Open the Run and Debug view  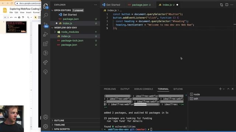(x=45, y=34)
